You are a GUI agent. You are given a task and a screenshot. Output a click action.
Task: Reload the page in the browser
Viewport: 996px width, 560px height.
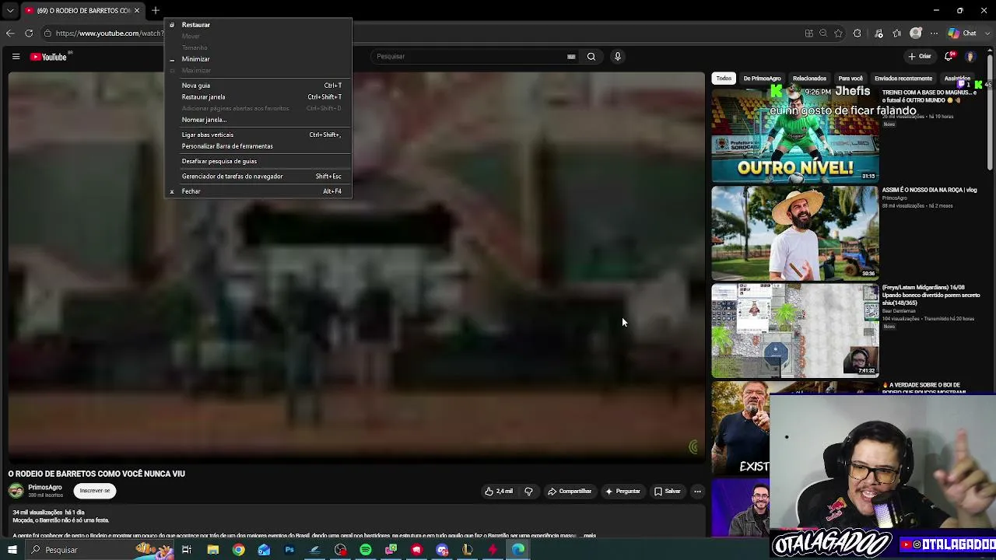29,33
